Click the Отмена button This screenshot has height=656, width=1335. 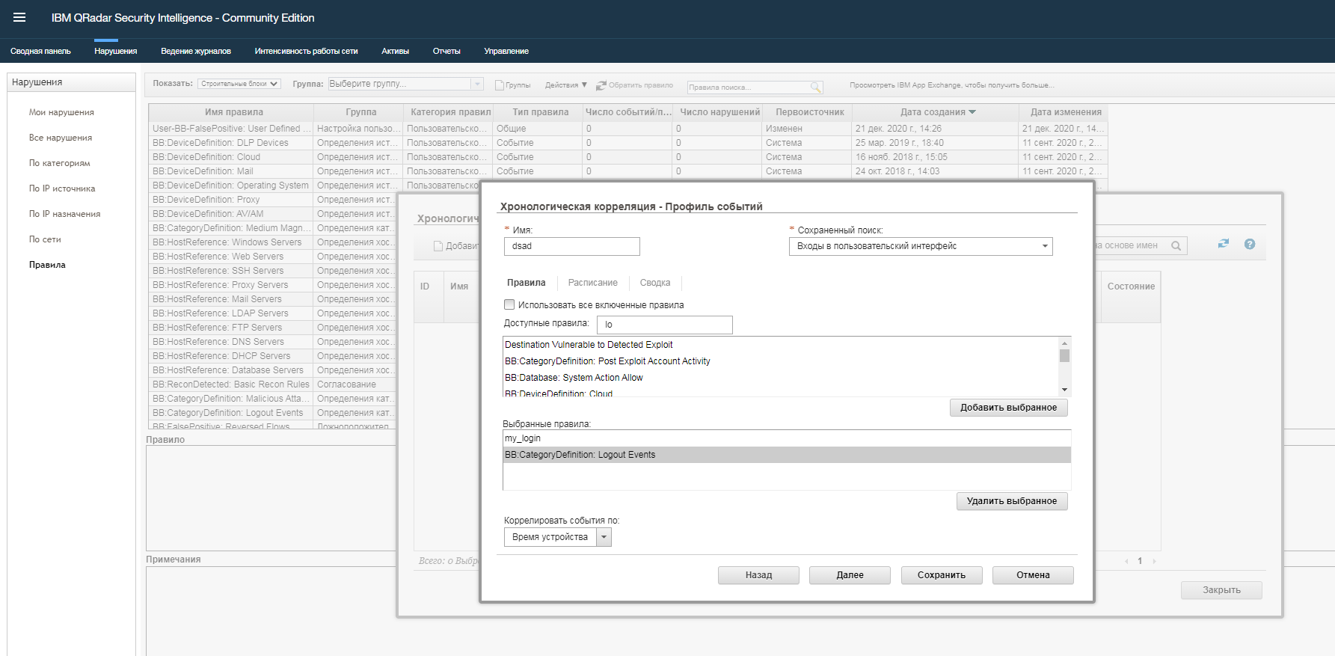click(x=1033, y=575)
